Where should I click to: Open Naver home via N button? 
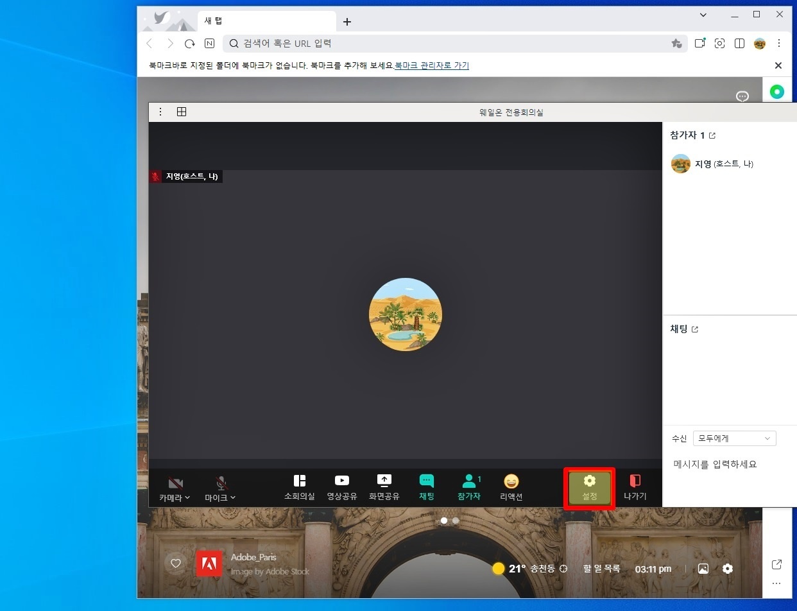tap(209, 44)
